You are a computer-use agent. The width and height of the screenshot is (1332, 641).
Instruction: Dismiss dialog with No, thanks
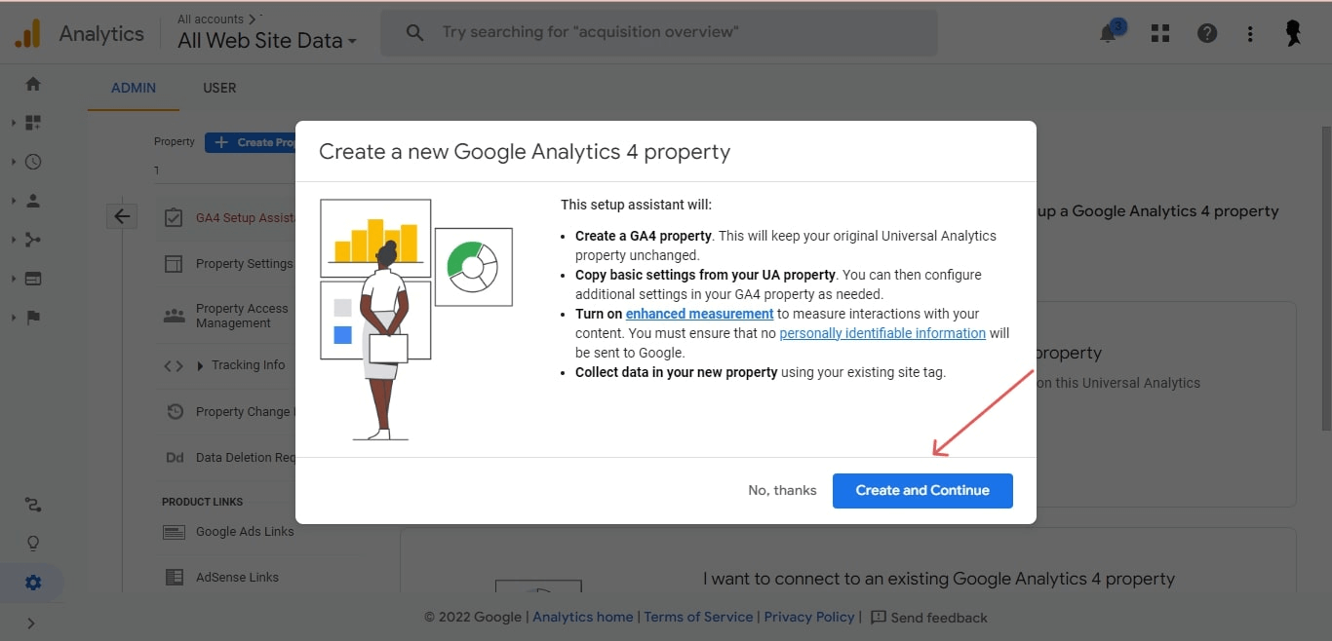point(782,490)
